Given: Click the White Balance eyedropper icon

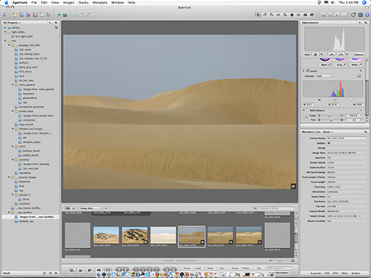Looking at the screenshot, I should tap(306, 117).
